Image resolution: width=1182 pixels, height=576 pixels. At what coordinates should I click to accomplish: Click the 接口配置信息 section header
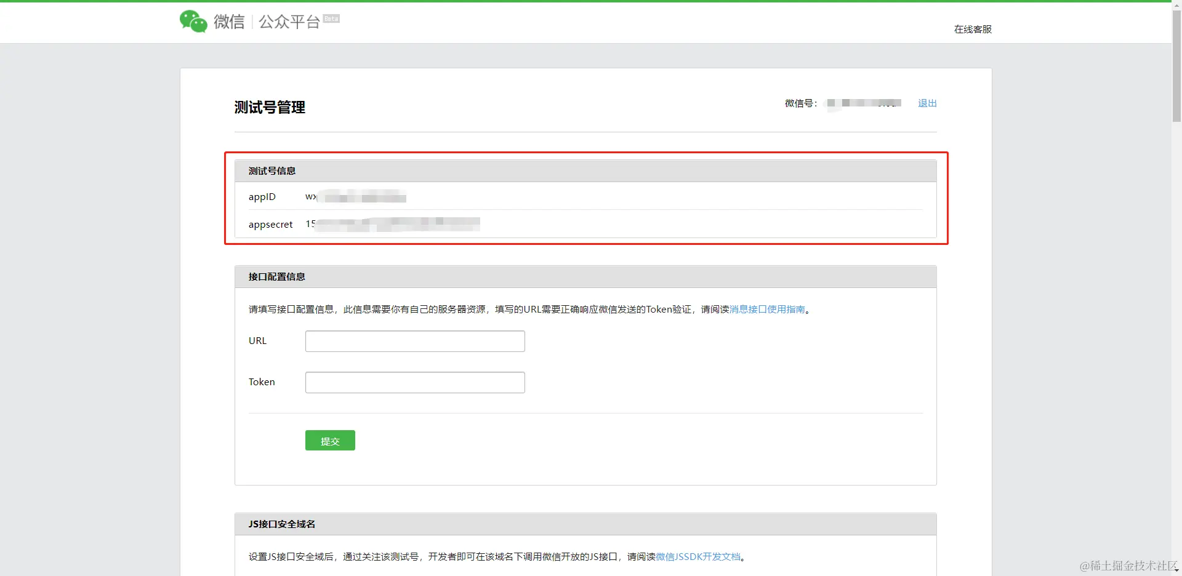276,276
